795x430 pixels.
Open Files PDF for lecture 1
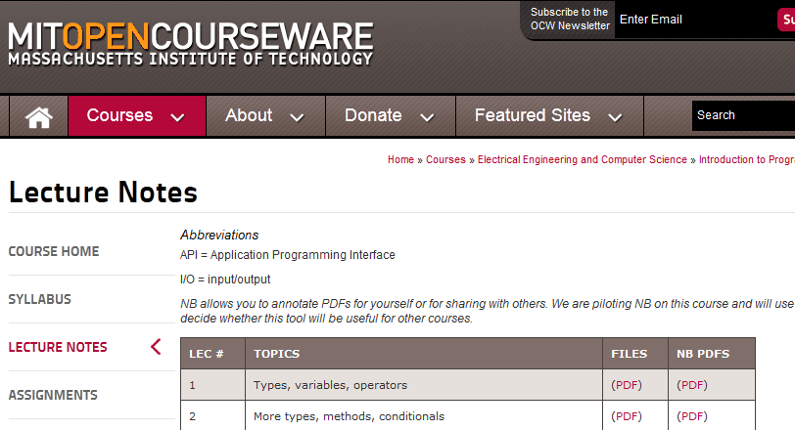627,385
